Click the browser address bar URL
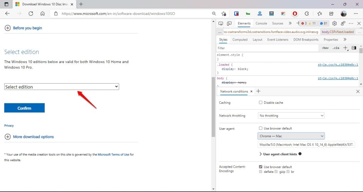The image size is (363, 192). coord(118,14)
